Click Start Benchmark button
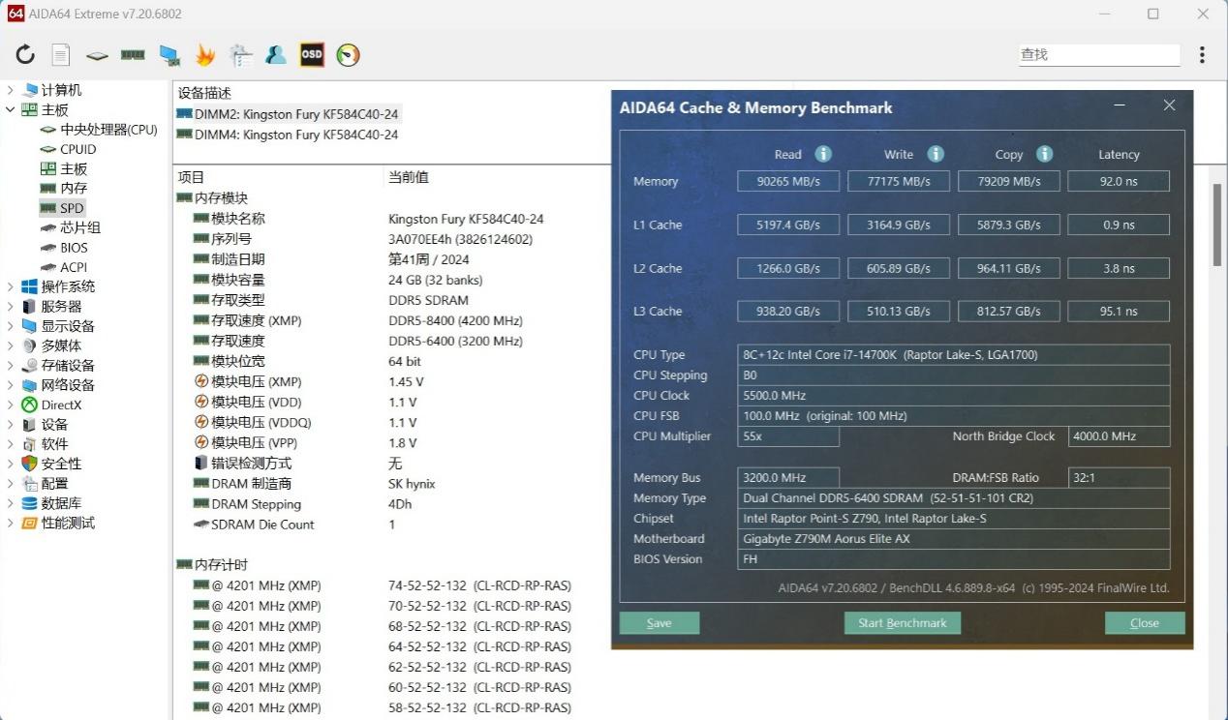The image size is (1228, 720). (x=903, y=623)
